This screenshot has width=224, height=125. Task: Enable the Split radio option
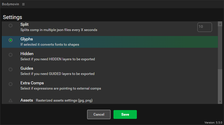pyautogui.click(x=11, y=25)
